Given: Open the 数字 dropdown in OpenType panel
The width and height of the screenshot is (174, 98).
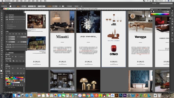Looking at the screenshot, I should click(x=17, y=17).
